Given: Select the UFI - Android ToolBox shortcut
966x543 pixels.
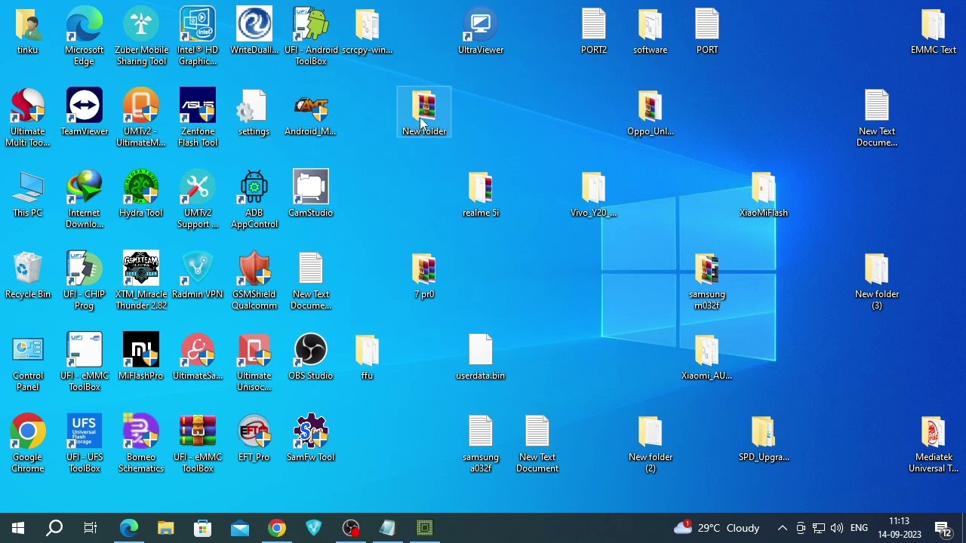Looking at the screenshot, I should (x=311, y=36).
